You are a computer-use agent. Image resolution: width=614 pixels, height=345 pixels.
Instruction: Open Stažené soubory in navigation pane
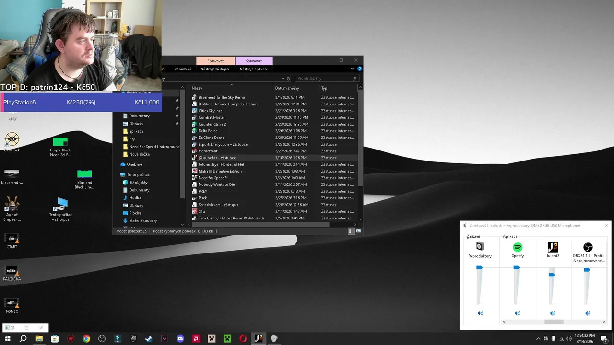(143, 221)
